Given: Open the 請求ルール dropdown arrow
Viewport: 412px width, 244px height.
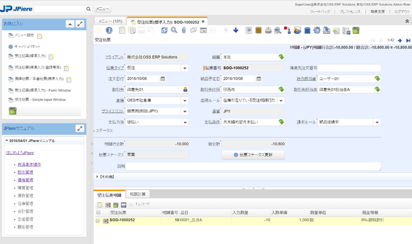Looking at the screenshot, I should point(378,122).
